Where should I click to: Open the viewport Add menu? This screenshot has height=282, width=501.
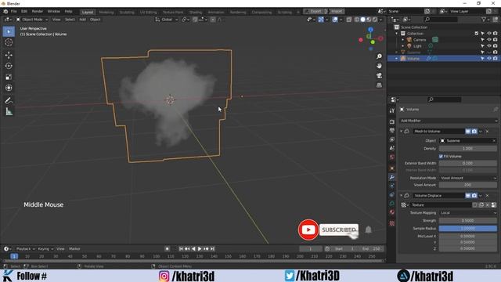(82, 20)
